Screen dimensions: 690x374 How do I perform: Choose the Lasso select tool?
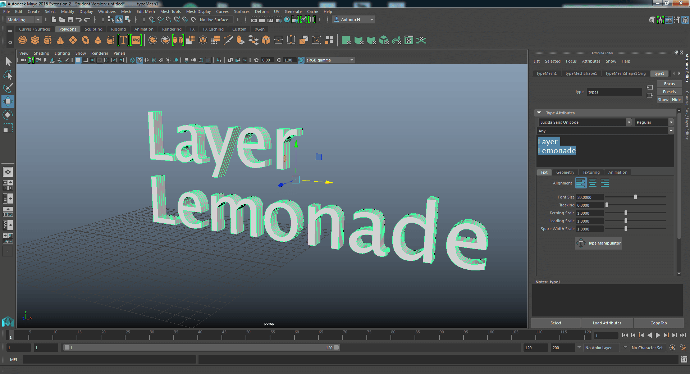[8, 75]
